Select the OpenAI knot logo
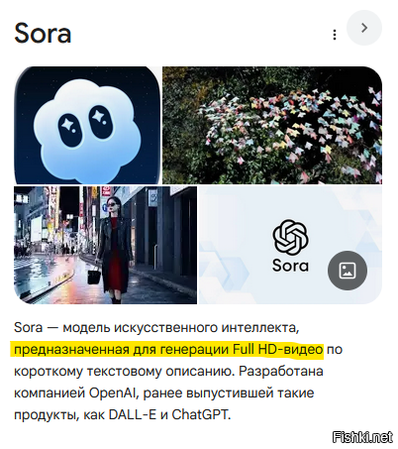Viewport: 398px width, 449px height. pyautogui.click(x=290, y=237)
